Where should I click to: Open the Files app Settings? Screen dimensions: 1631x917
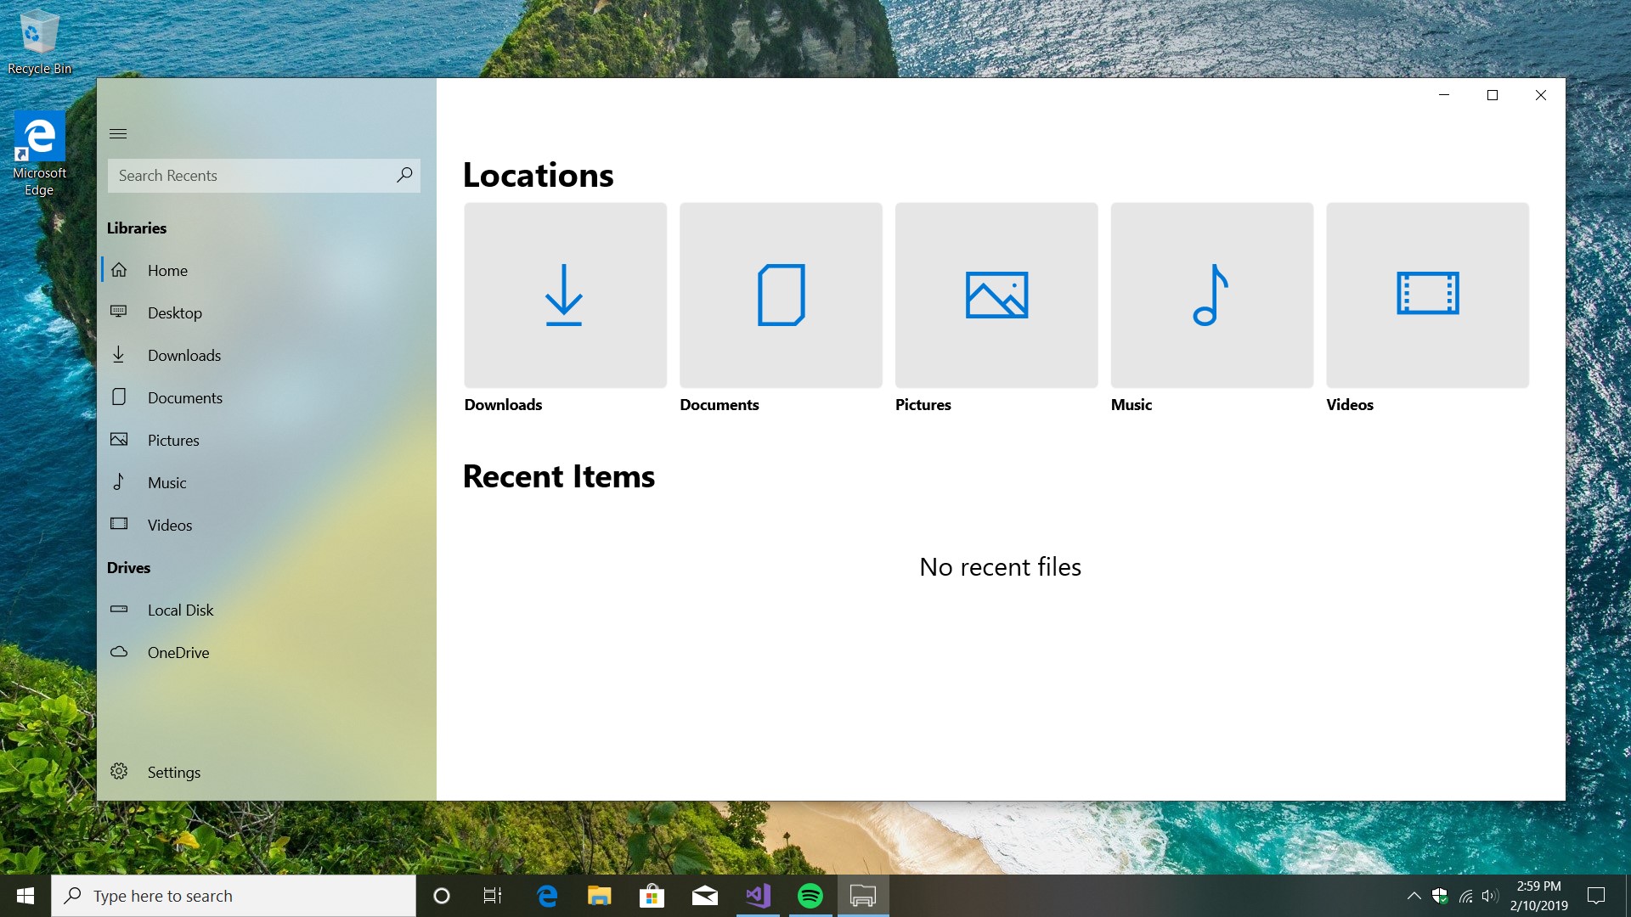coord(173,772)
